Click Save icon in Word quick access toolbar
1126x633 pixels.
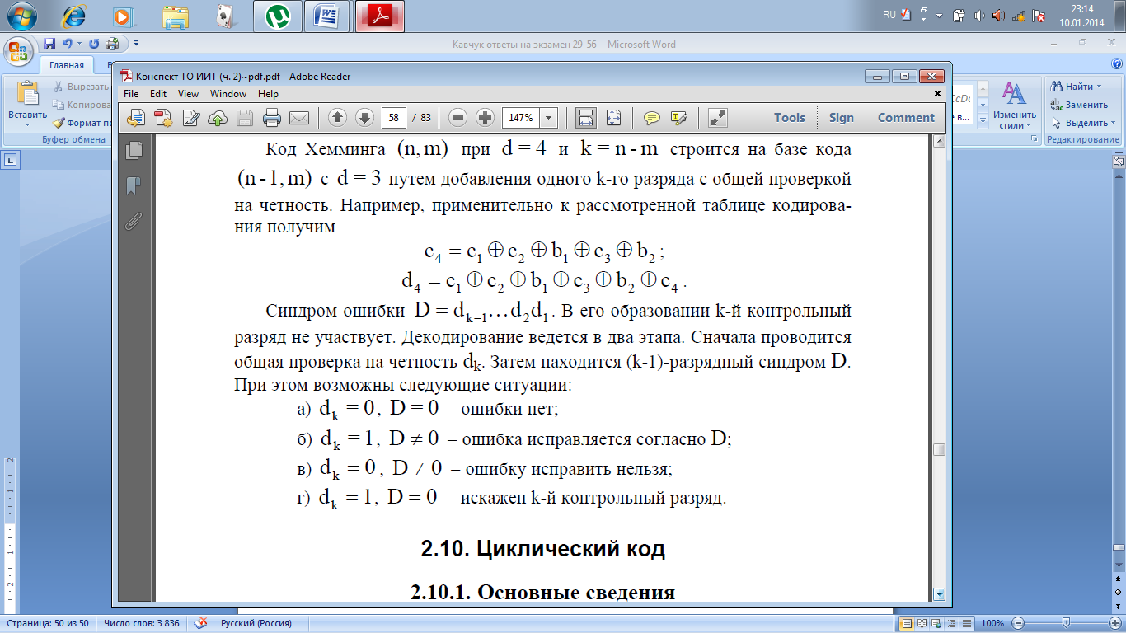49,44
